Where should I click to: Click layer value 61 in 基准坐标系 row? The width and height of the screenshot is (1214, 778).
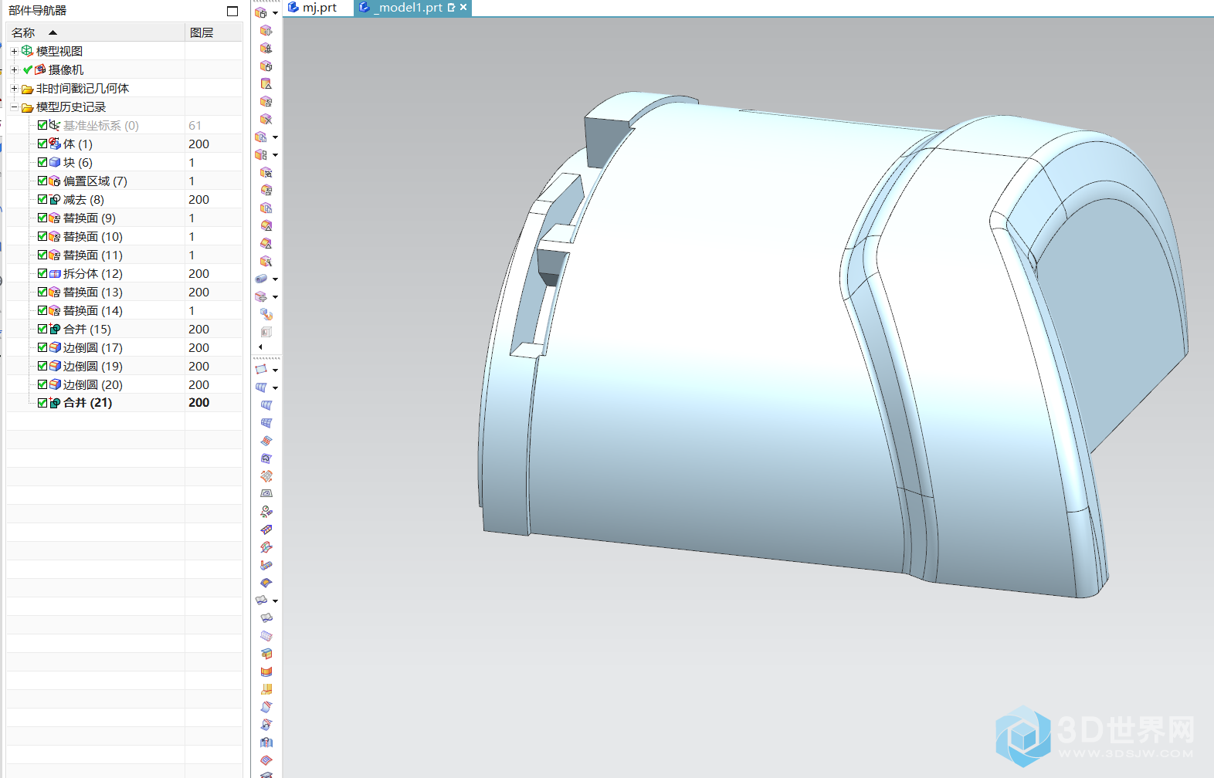pos(195,125)
